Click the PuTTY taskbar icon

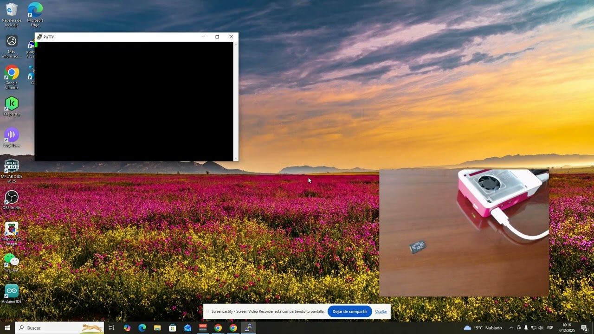[248, 328]
